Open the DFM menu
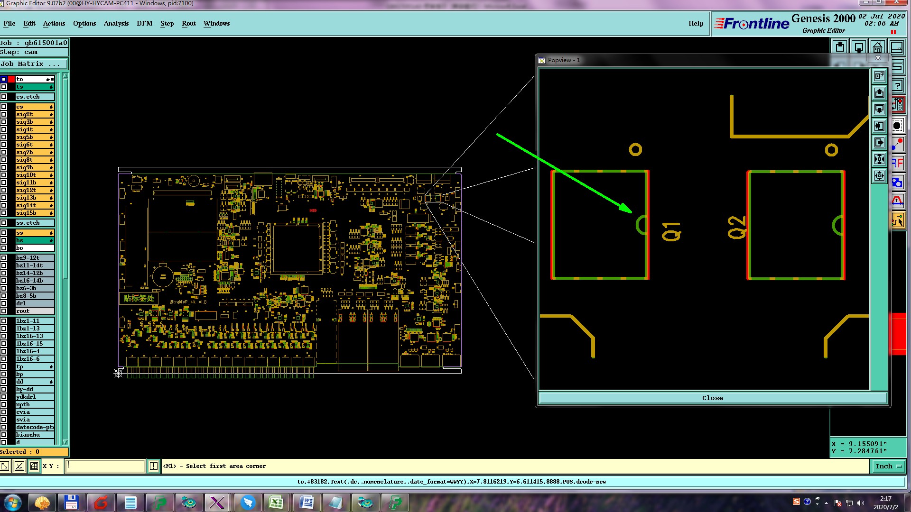 [x=144, y=23]
